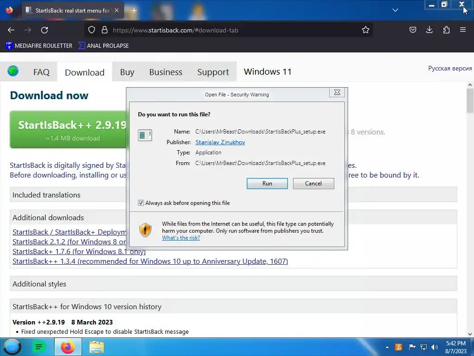The height and width of the screenshot is (356, 474).
Task: Switch to the FAQ tab
Action: (41, 72)
